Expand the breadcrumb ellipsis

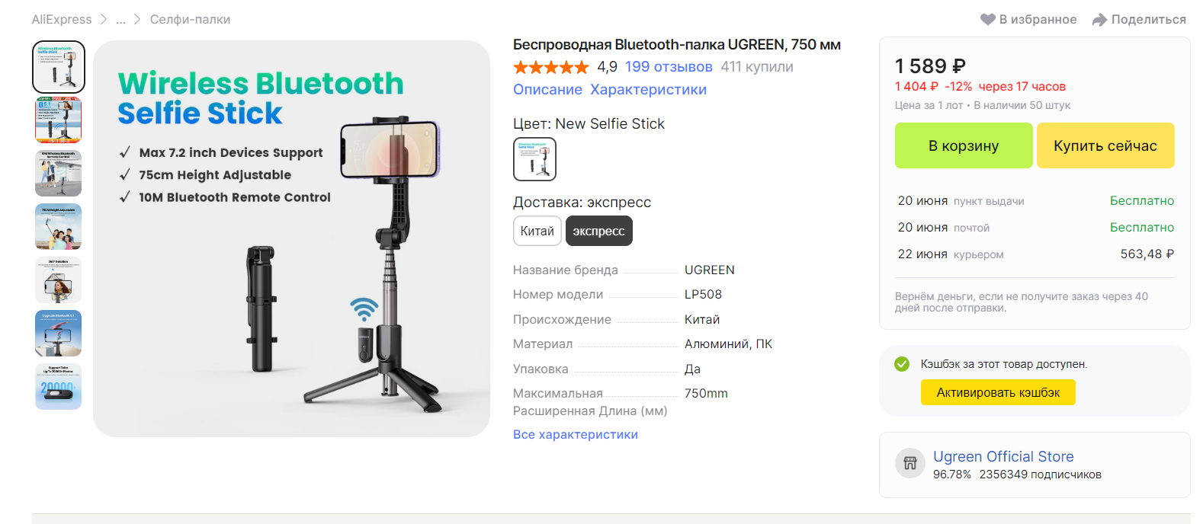click(121, 20)
